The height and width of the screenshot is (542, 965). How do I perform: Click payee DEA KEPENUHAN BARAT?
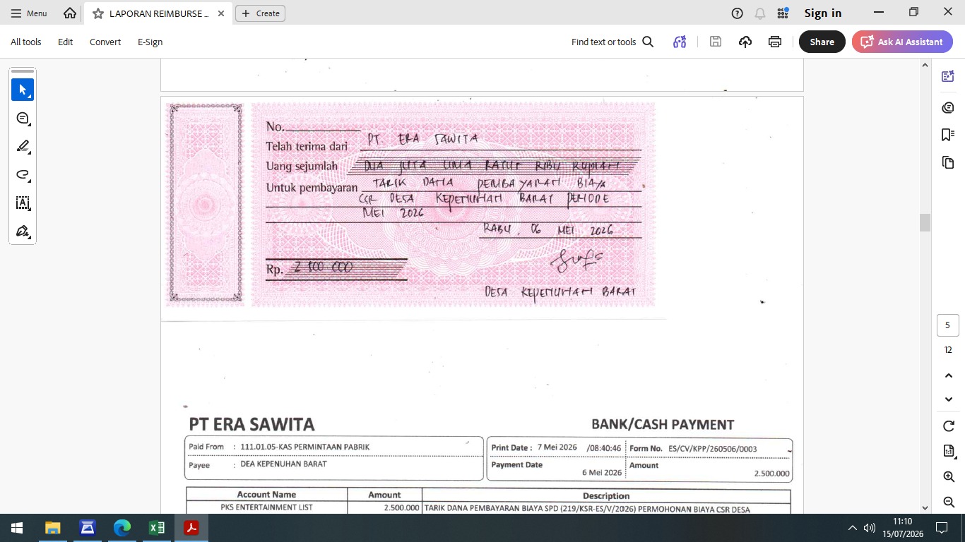pos(283,464)
